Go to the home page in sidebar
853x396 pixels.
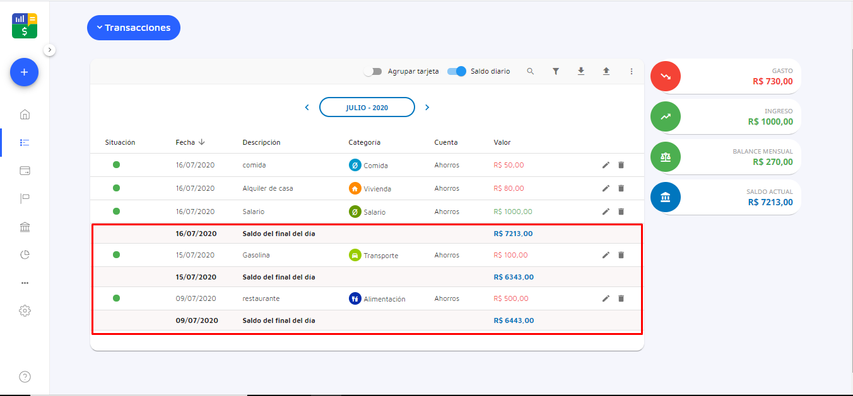25,115
